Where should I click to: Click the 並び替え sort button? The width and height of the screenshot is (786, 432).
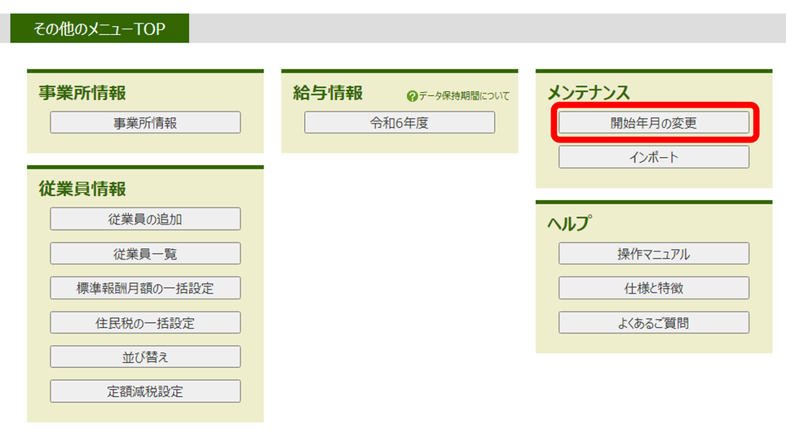pyautogui.click(x=145, y=357)
